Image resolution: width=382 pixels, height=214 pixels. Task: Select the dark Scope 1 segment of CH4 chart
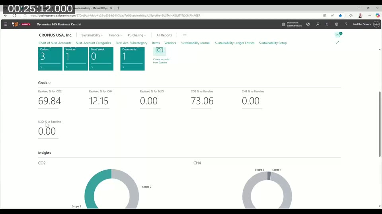(x=269, y=176)
